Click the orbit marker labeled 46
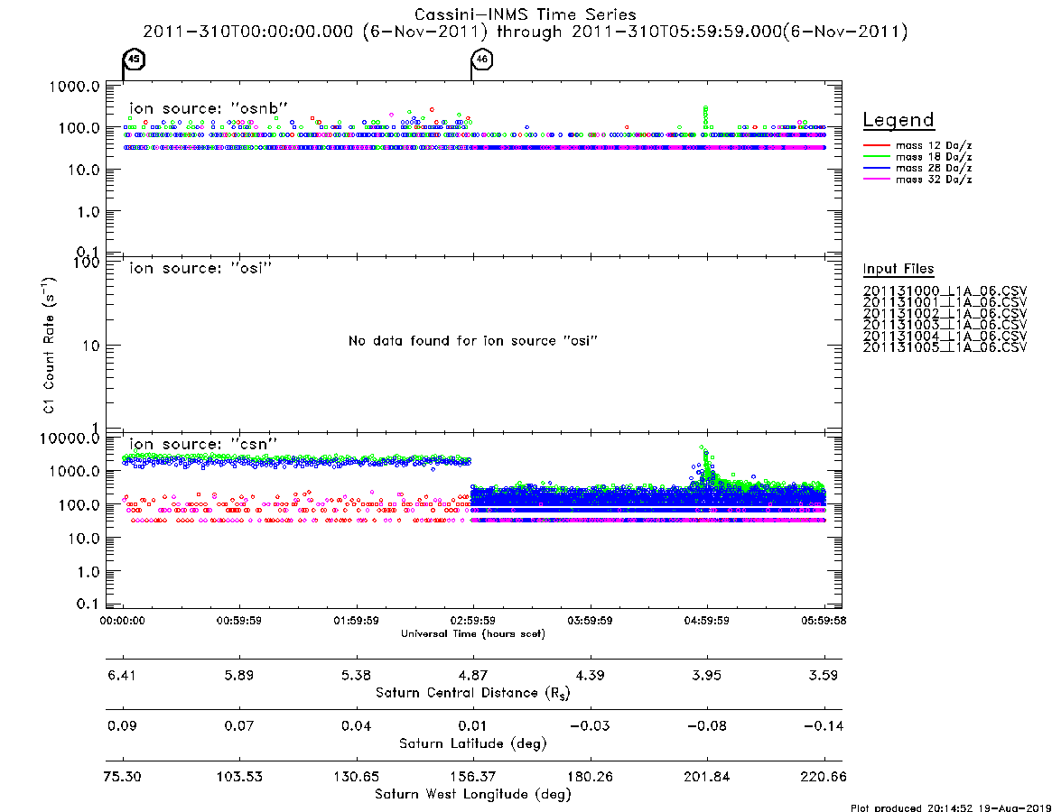1052x812 pixels. [481, 59]
